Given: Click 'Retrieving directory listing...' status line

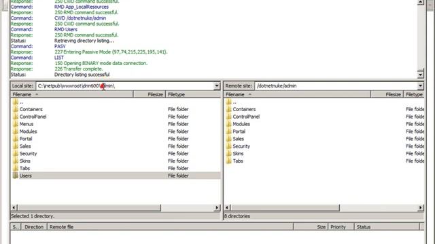Looking at the screenshot, I should pos(84,41).
